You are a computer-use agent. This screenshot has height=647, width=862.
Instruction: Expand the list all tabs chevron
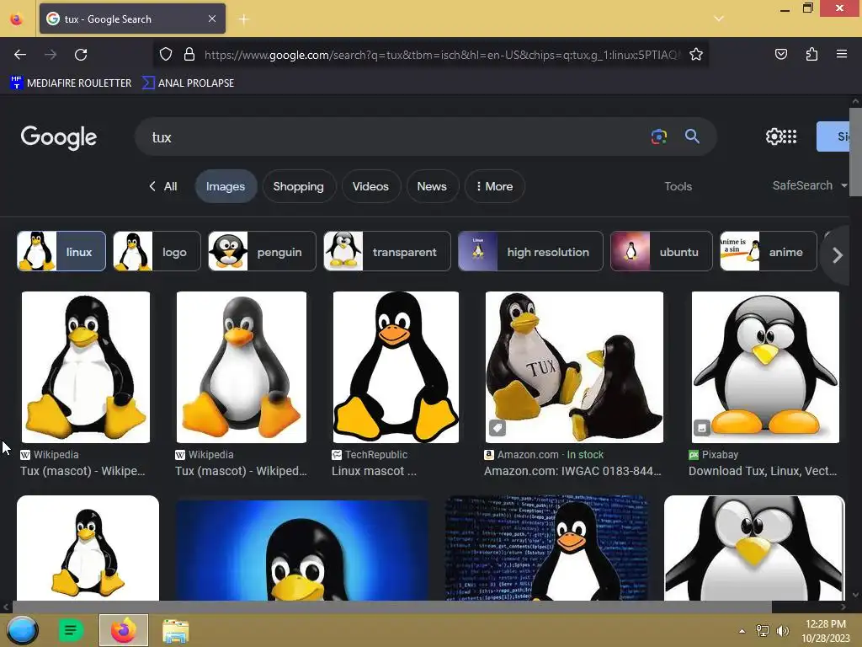coord(719,19)
